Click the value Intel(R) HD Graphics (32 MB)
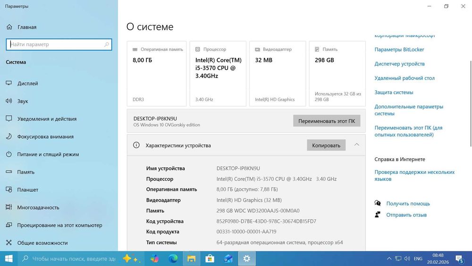This screenshot has width=472, height=266. (249, 200)
